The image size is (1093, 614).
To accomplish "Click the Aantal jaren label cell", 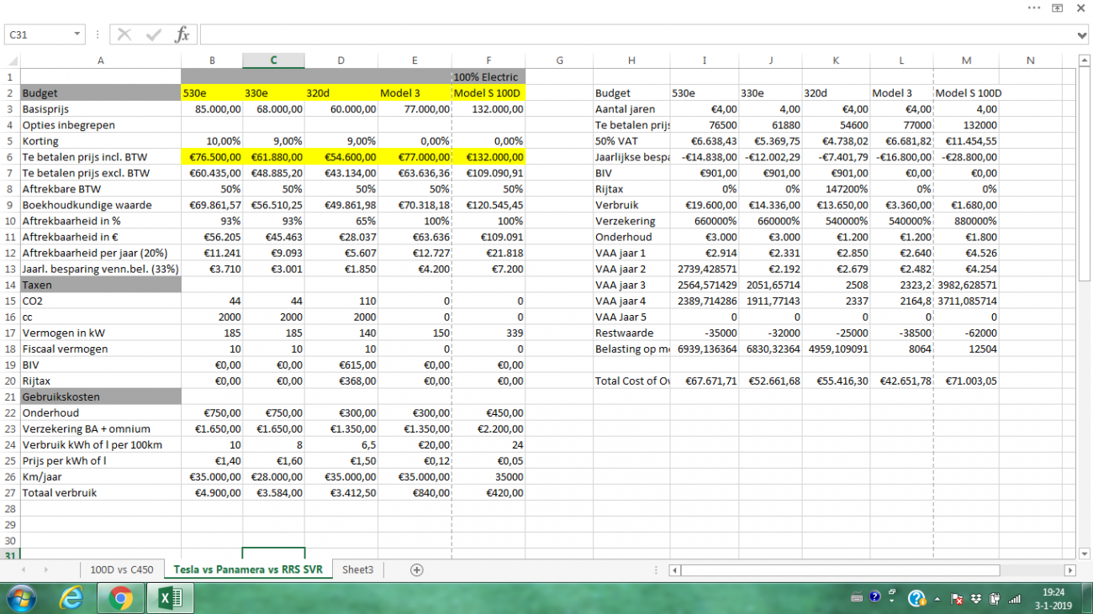I will tap(631, 109).
